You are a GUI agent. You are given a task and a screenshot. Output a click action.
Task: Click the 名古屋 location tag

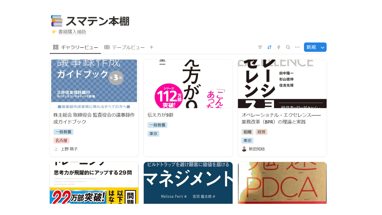pos(61,141)
